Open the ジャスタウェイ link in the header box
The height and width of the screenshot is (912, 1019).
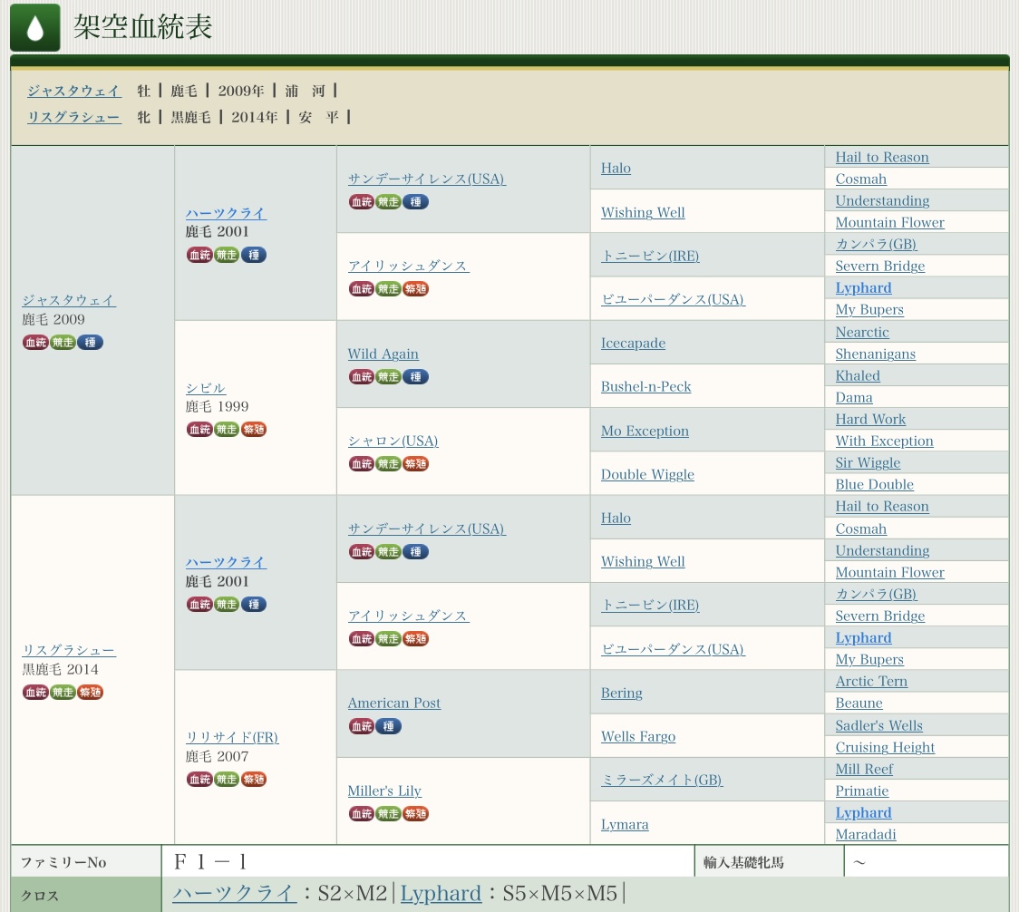[x=73, y=91]
